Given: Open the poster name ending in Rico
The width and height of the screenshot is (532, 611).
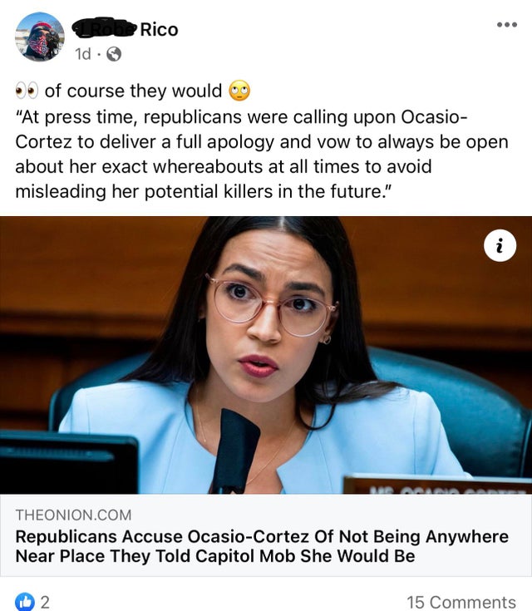Looking at the screenshot, I should coord(126,29).
